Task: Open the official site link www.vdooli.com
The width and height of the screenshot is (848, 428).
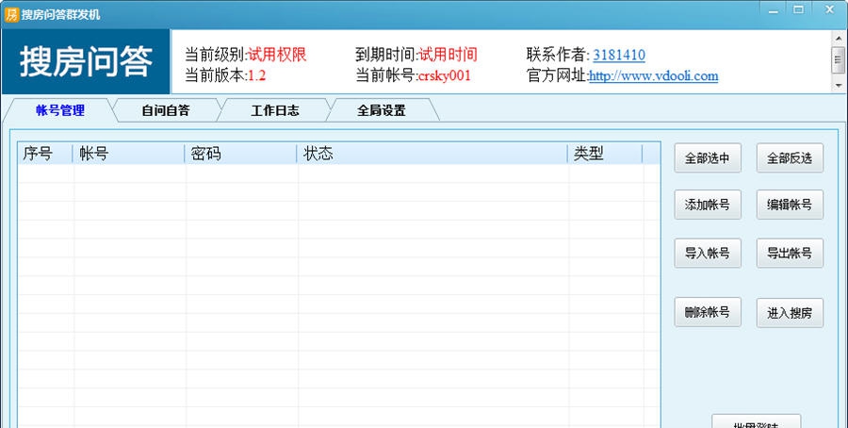Action: [x=653, y=75]
